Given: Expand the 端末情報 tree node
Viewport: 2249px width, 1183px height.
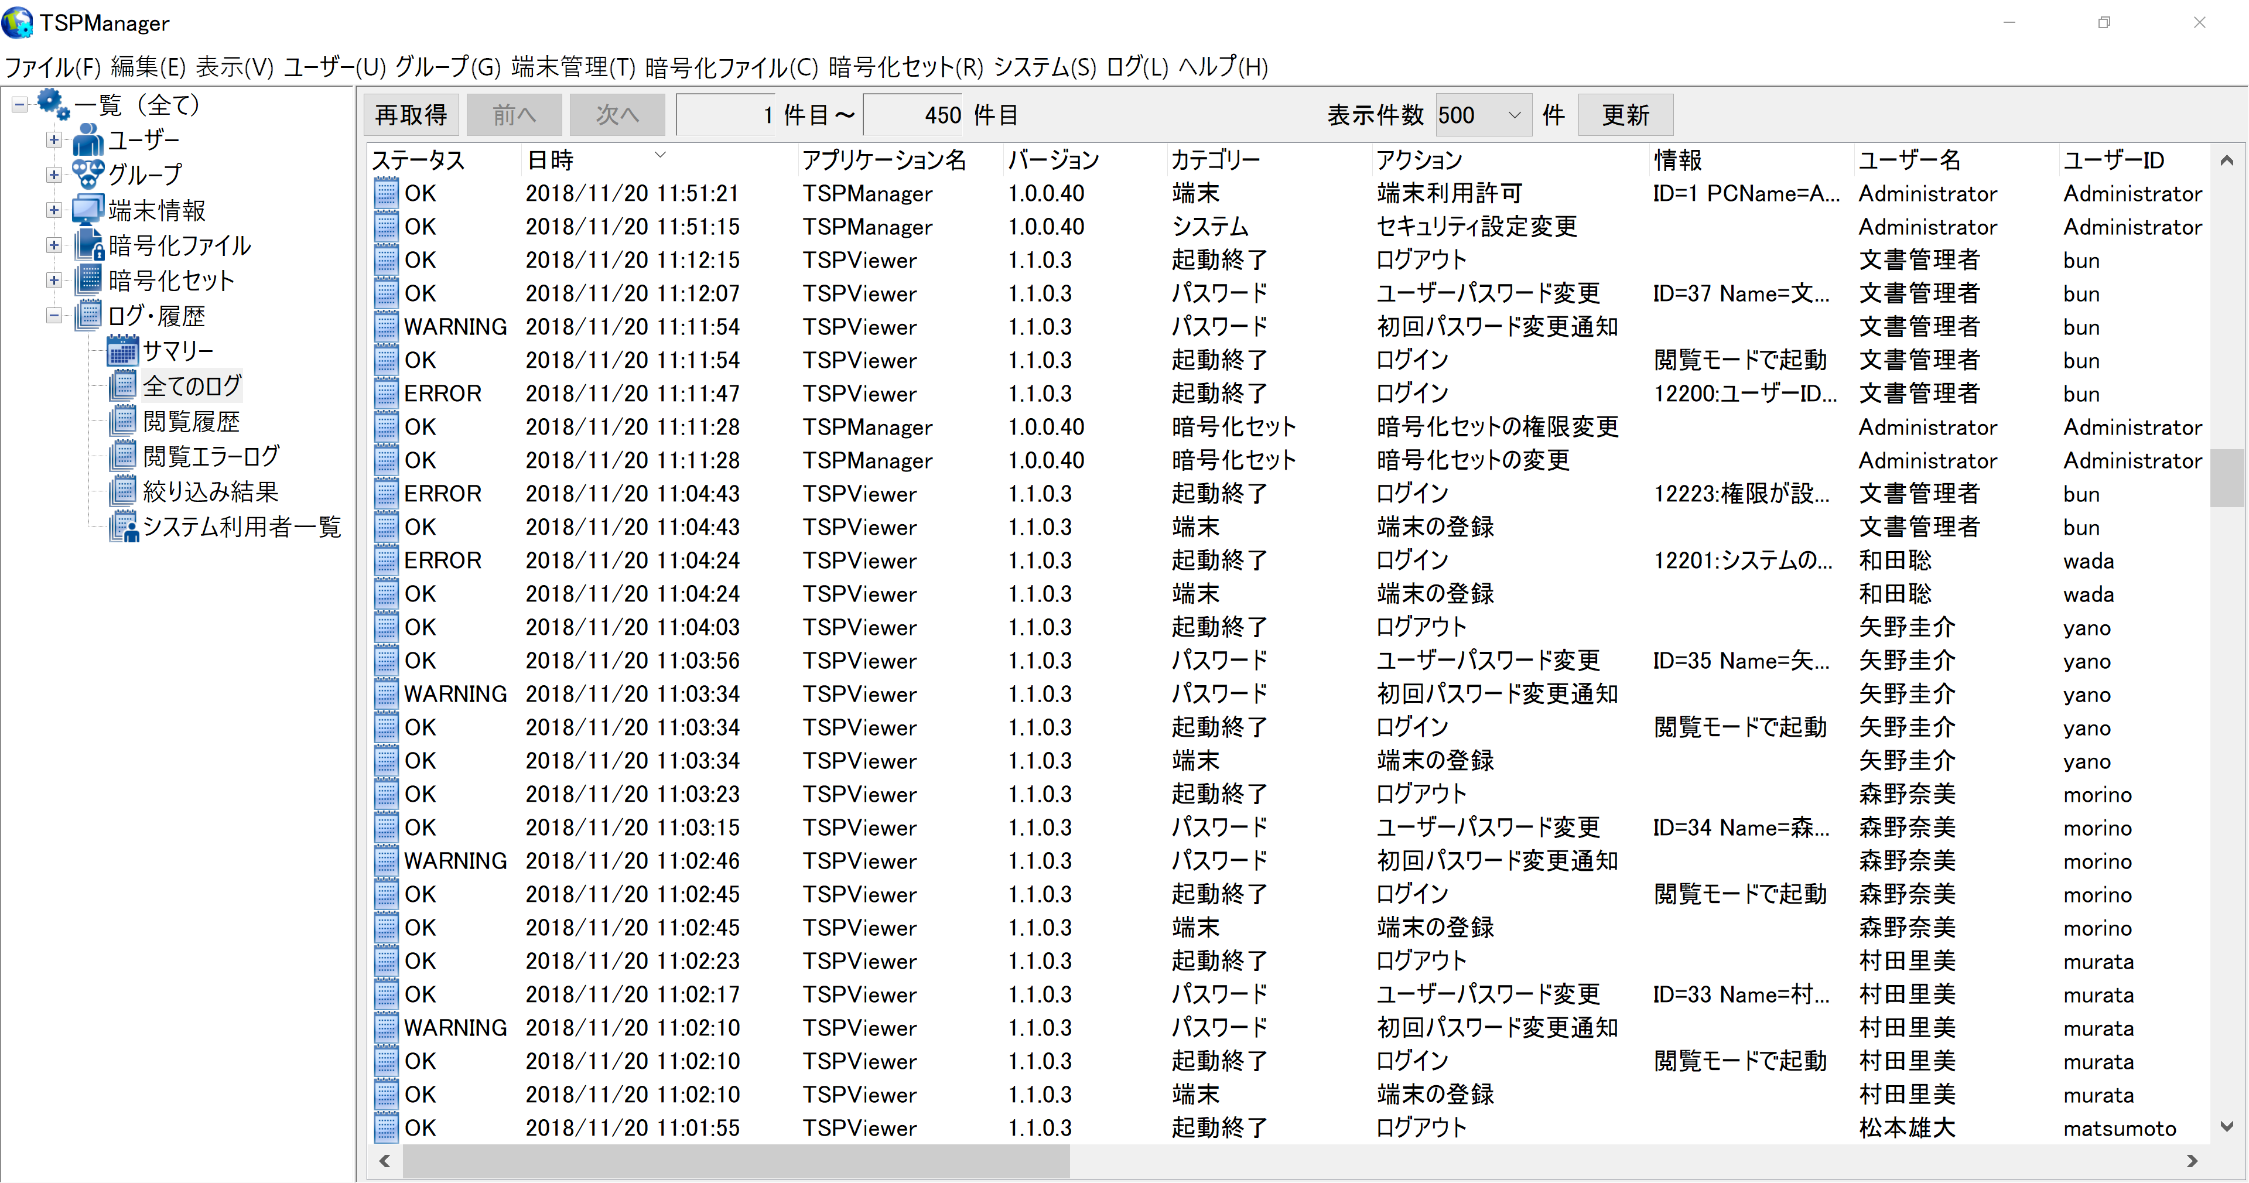Looking at the screenshot, I should 54,210.
